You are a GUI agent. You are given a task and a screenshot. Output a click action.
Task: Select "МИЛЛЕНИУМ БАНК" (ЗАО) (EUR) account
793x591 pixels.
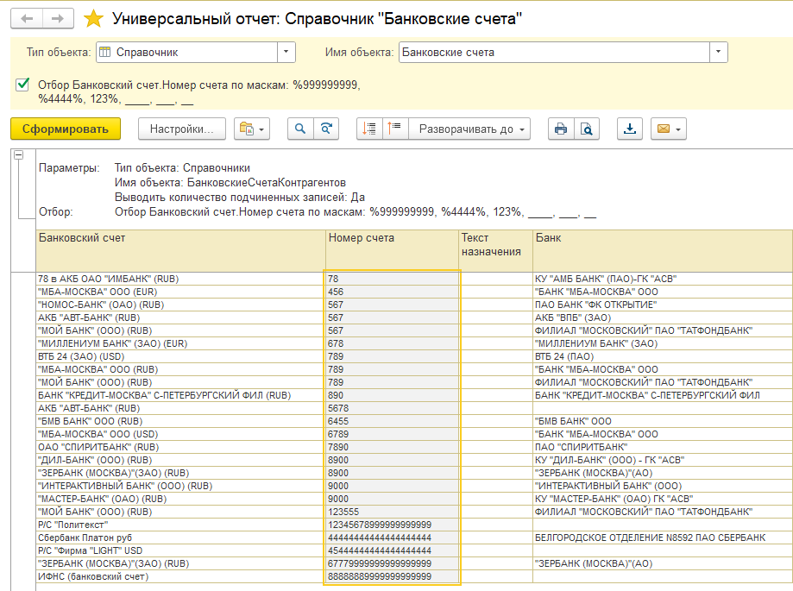coord(180,343)
